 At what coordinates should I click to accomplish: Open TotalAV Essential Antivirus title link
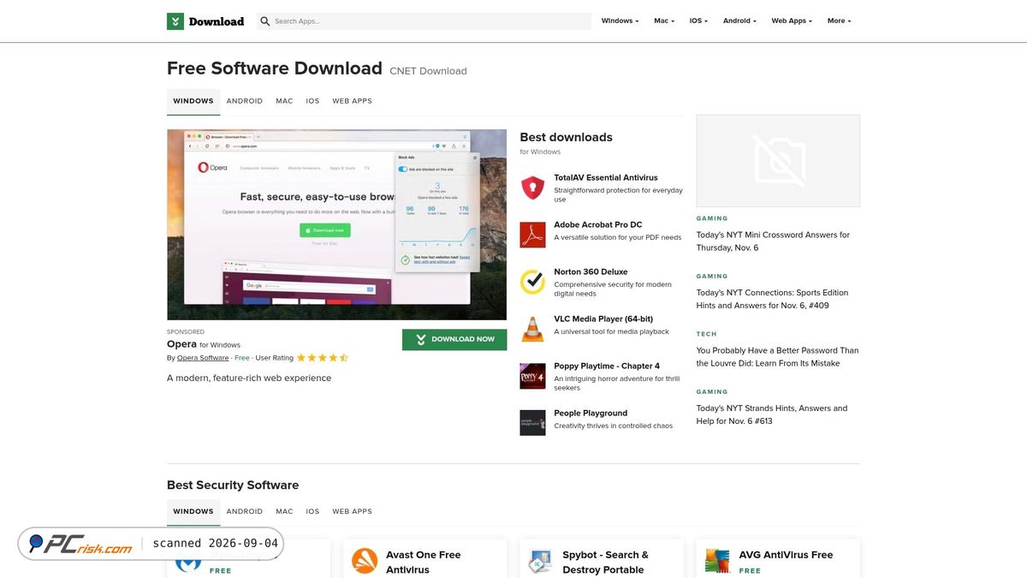[606, 178]
